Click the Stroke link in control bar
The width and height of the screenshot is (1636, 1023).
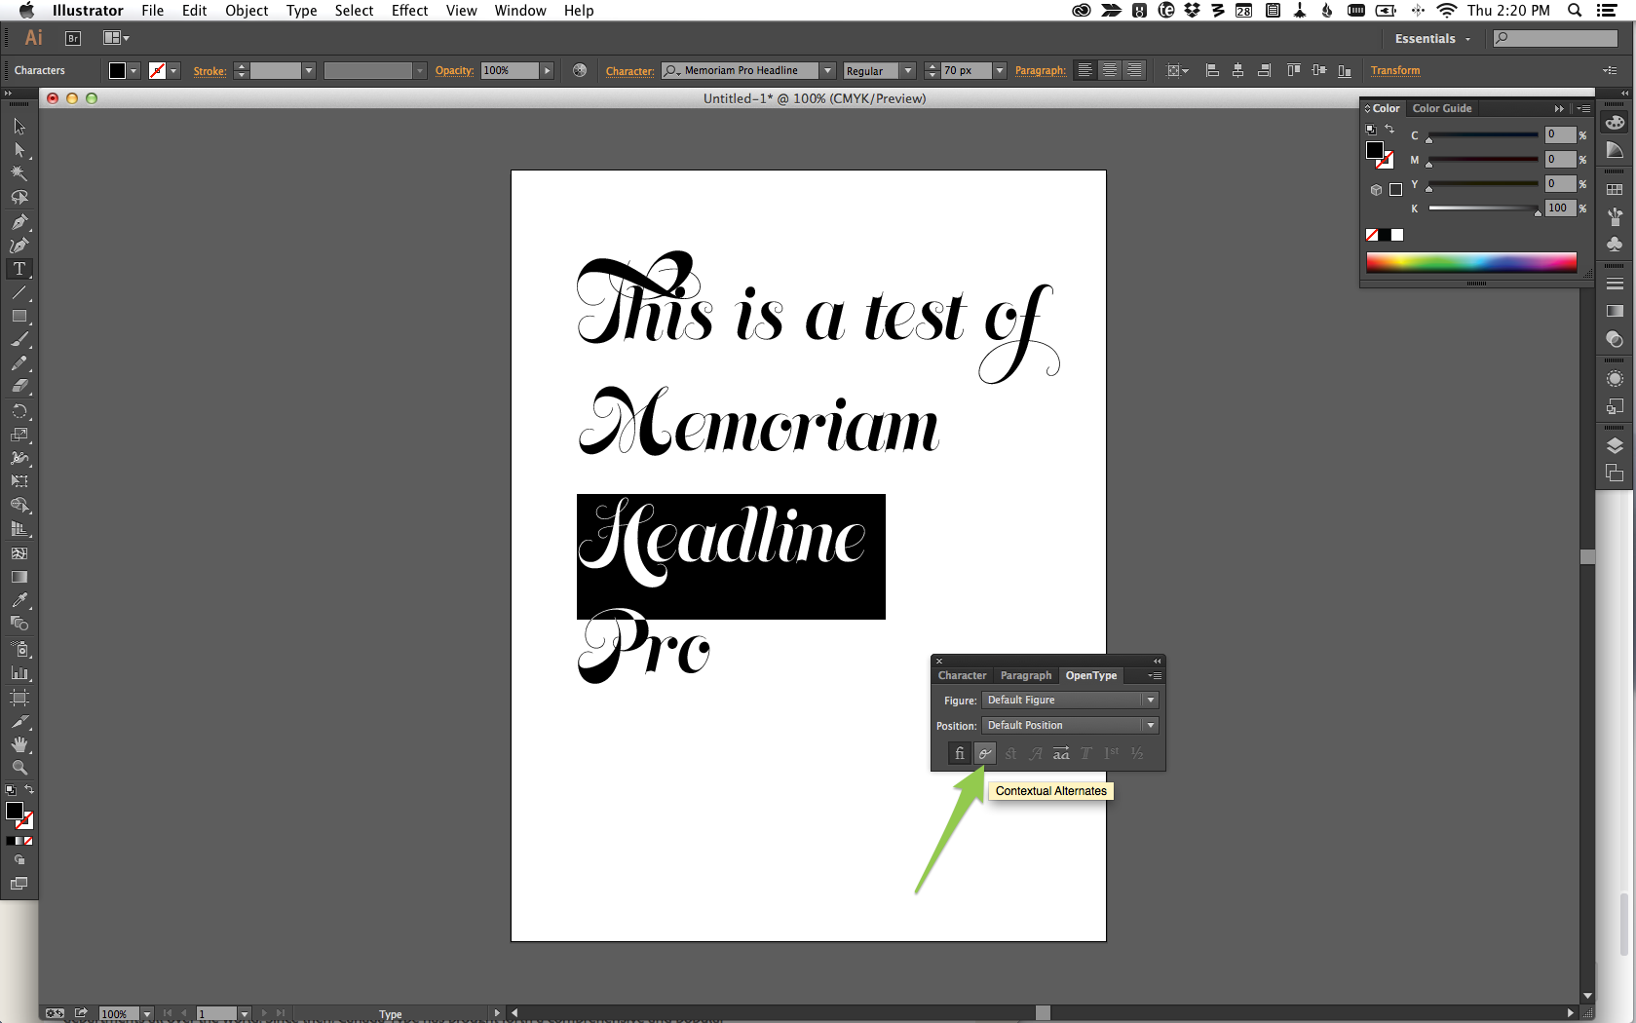tap(209, 70)
